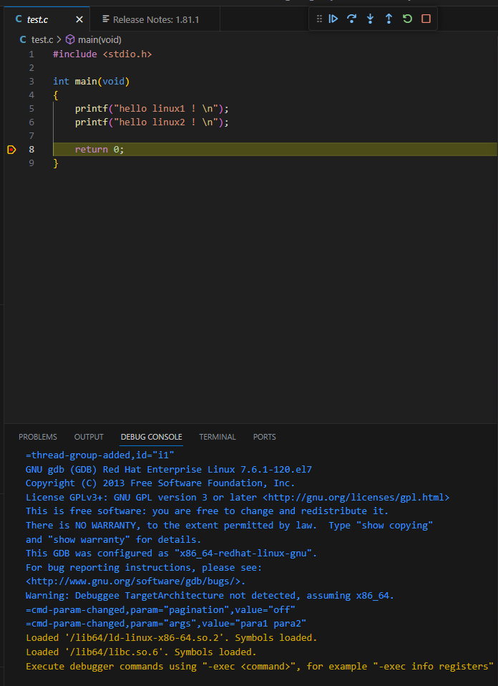The image size is (498, 686).
Task: Open the test.c breadcrumb dropdown
Action: (x=41, y=39)
